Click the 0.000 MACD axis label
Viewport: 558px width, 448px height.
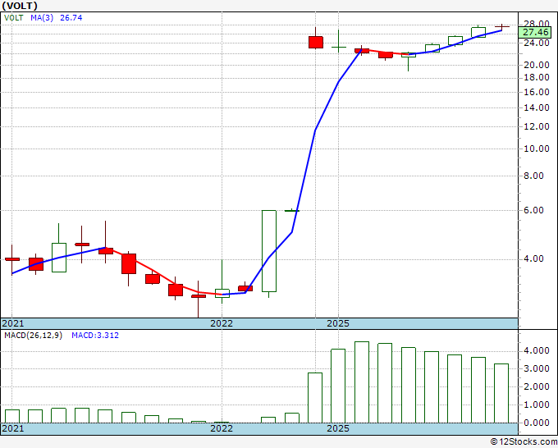click(x=537, y=423)
